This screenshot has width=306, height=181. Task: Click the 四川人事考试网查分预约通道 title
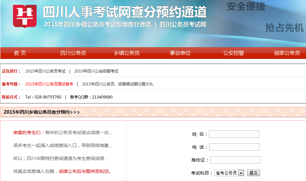coord(125,12)
